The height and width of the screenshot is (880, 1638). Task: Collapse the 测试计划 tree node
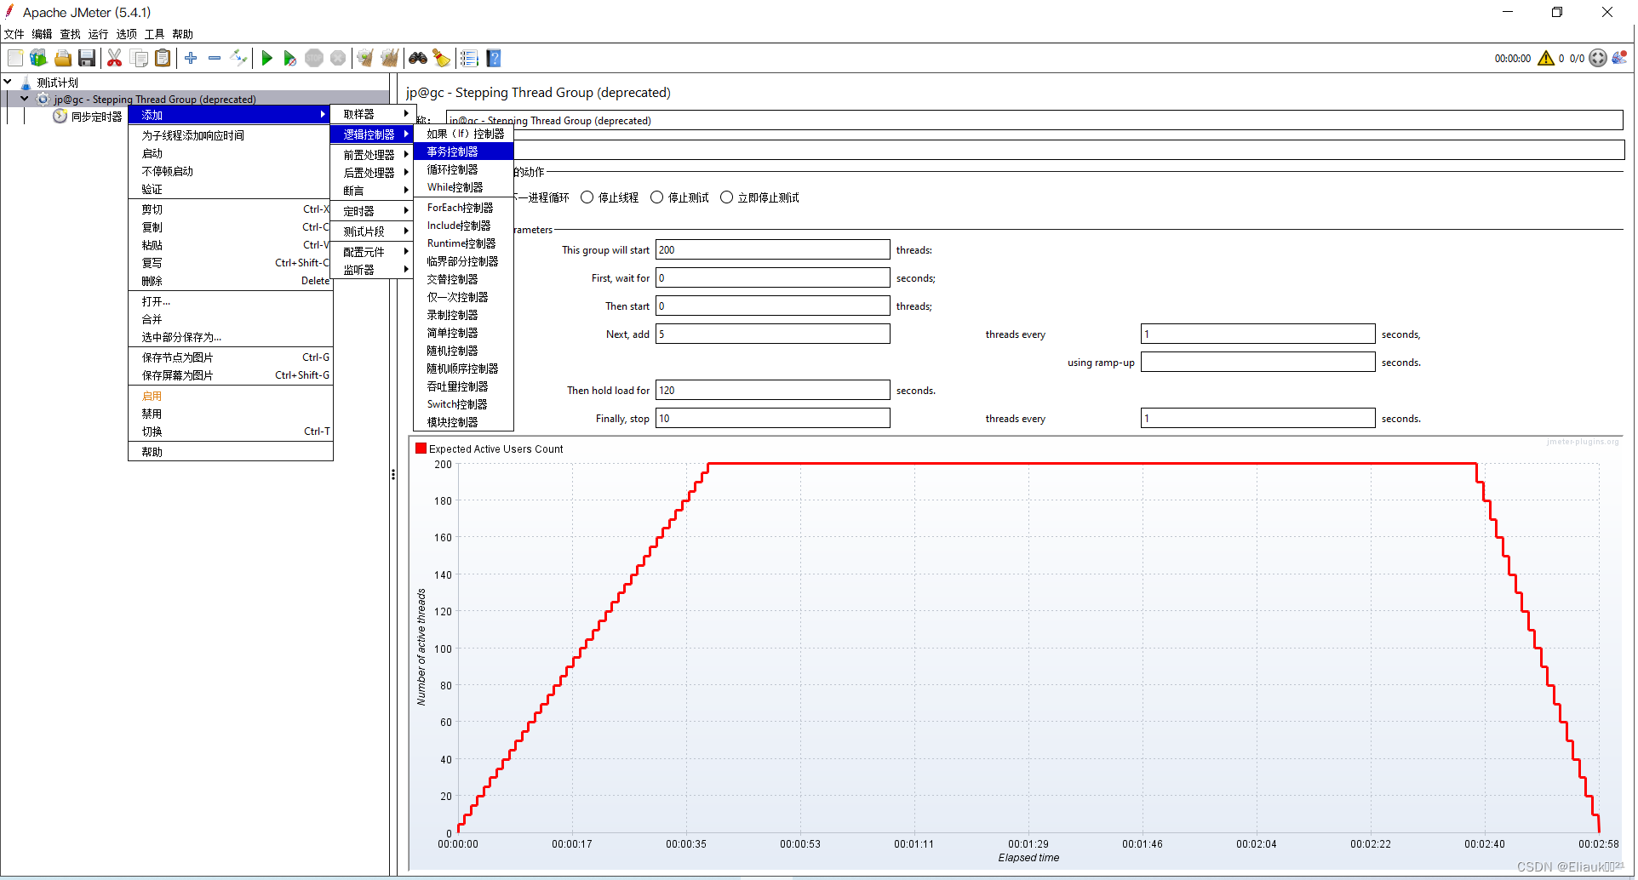pyautogui.click(x=8, y=82)
